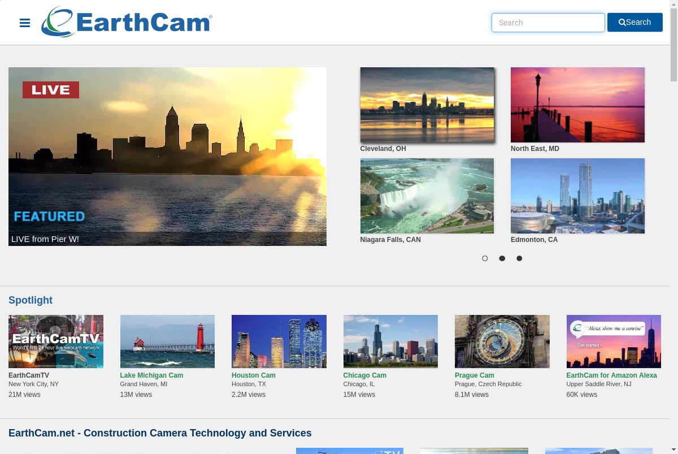
Task: Select the second carousel page dot
Action: 502,258
